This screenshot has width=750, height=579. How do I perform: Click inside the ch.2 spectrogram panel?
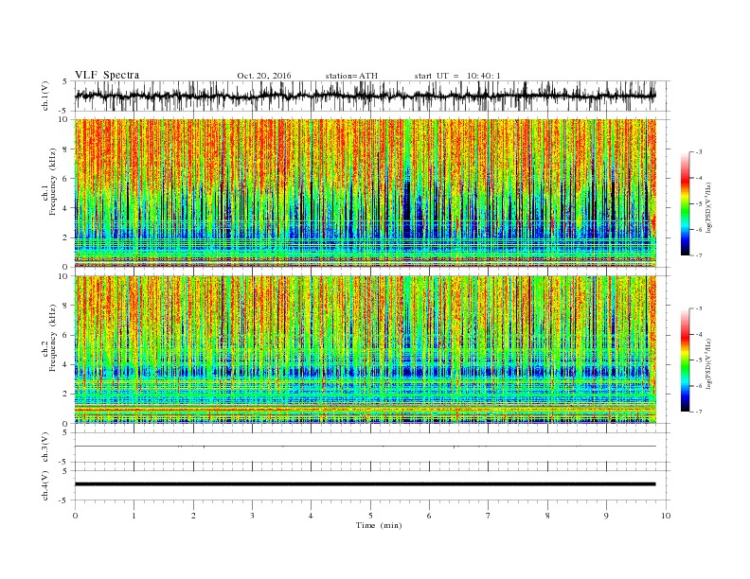pos(366,349)
